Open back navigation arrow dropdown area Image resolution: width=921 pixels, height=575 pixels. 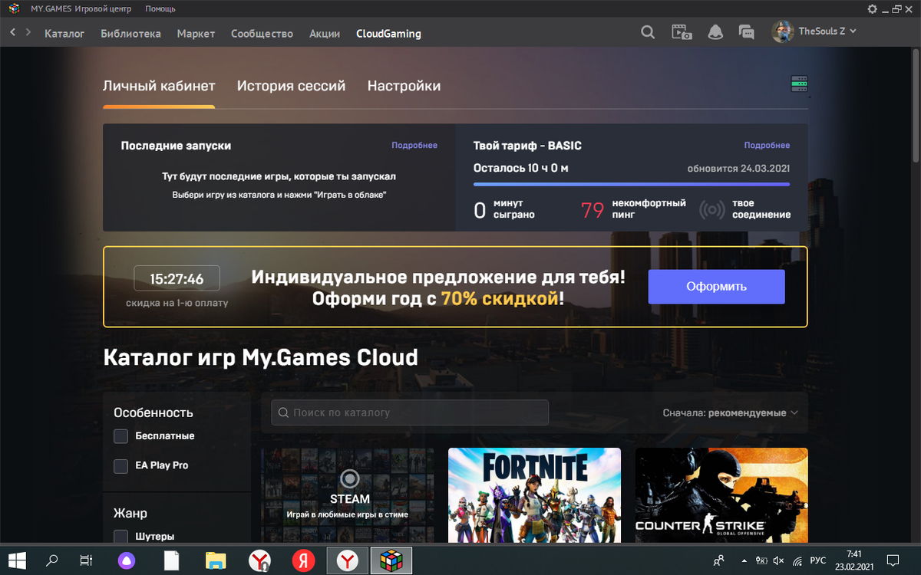(12, 32)
